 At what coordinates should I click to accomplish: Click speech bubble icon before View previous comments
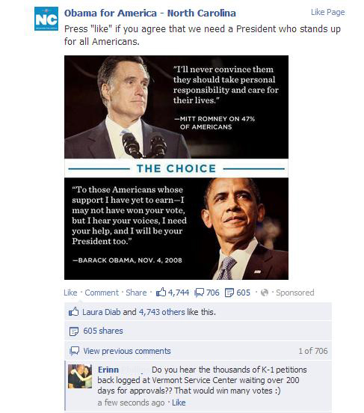point(74,351)
